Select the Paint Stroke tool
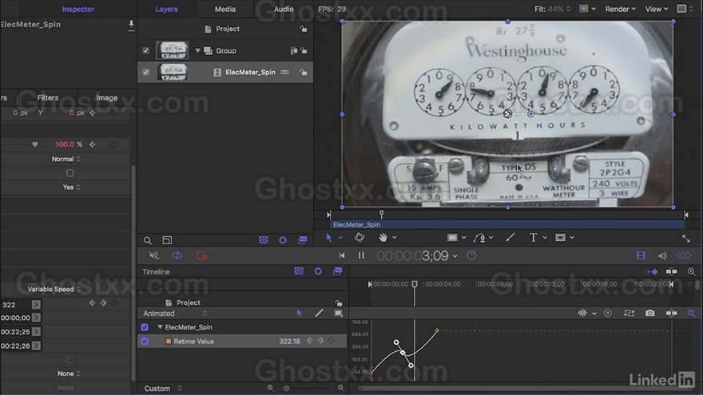This screenshot has width=703, height=395. (510, 237)
